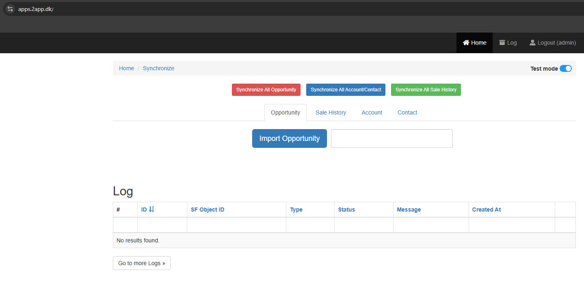This screenshot has width=584, height=283.
Task: Switch to the Contact tab
Action: coord(407,112)
